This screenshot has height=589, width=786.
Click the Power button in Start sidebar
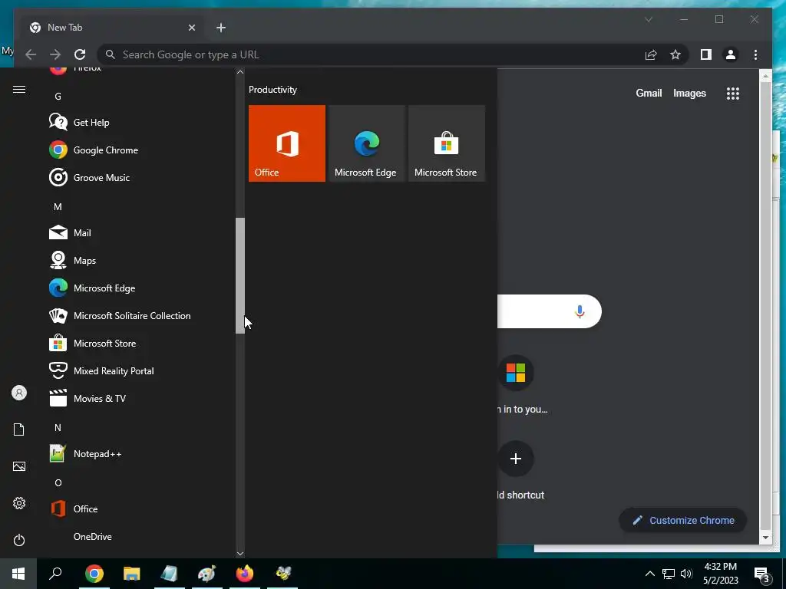point(19,540)
